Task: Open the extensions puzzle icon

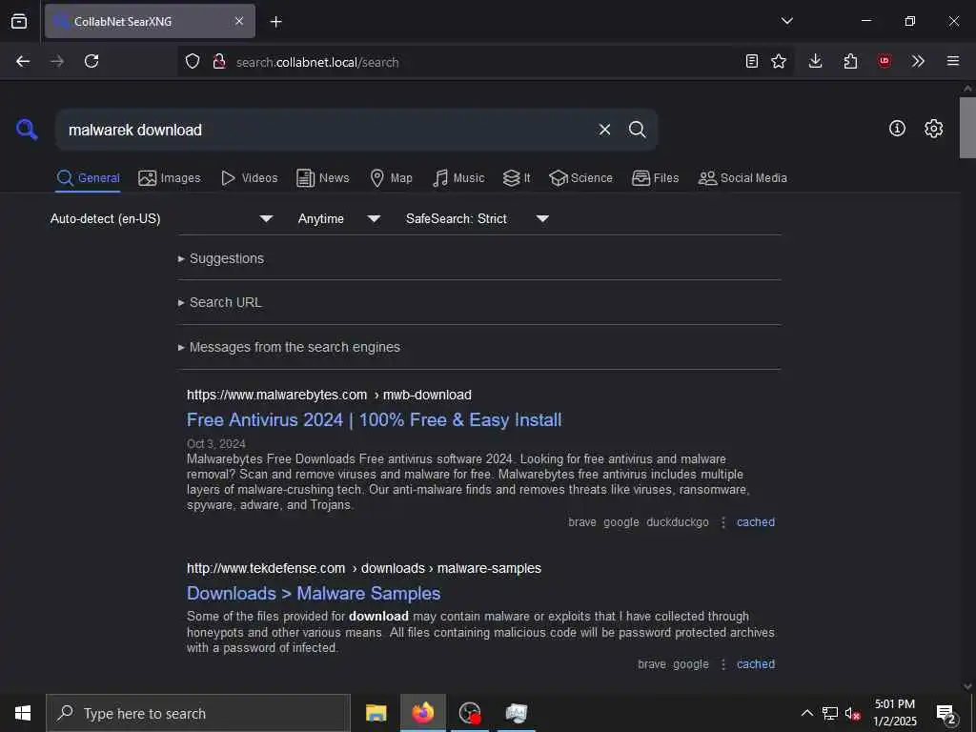Action: tap(850, 61)
